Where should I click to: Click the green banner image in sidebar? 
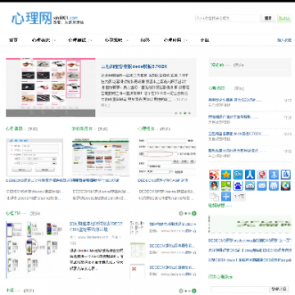coord(250,225)
